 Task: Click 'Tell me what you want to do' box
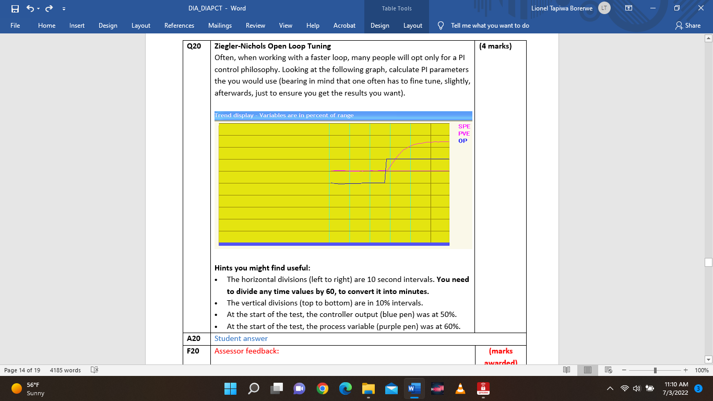[490, 25]
